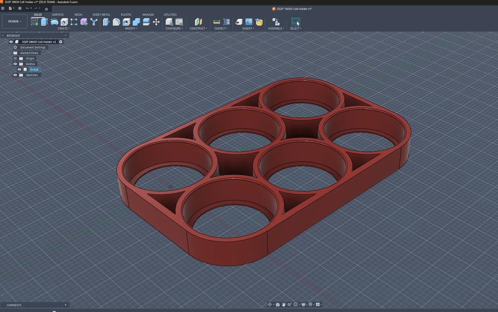The height and width of the screenshot is (312, 498).
Task: Click the Insert Mesh icon
Action: coord(259,22)
